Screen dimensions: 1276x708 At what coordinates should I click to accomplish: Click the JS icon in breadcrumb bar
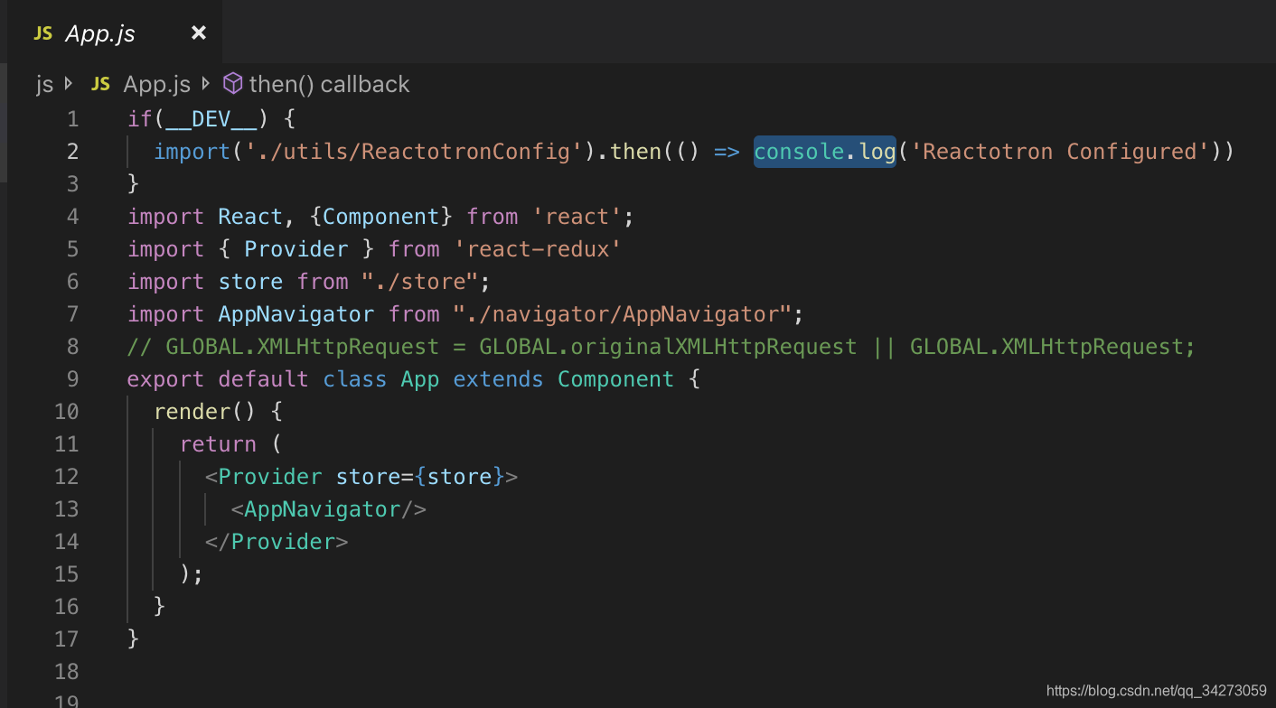100,84
